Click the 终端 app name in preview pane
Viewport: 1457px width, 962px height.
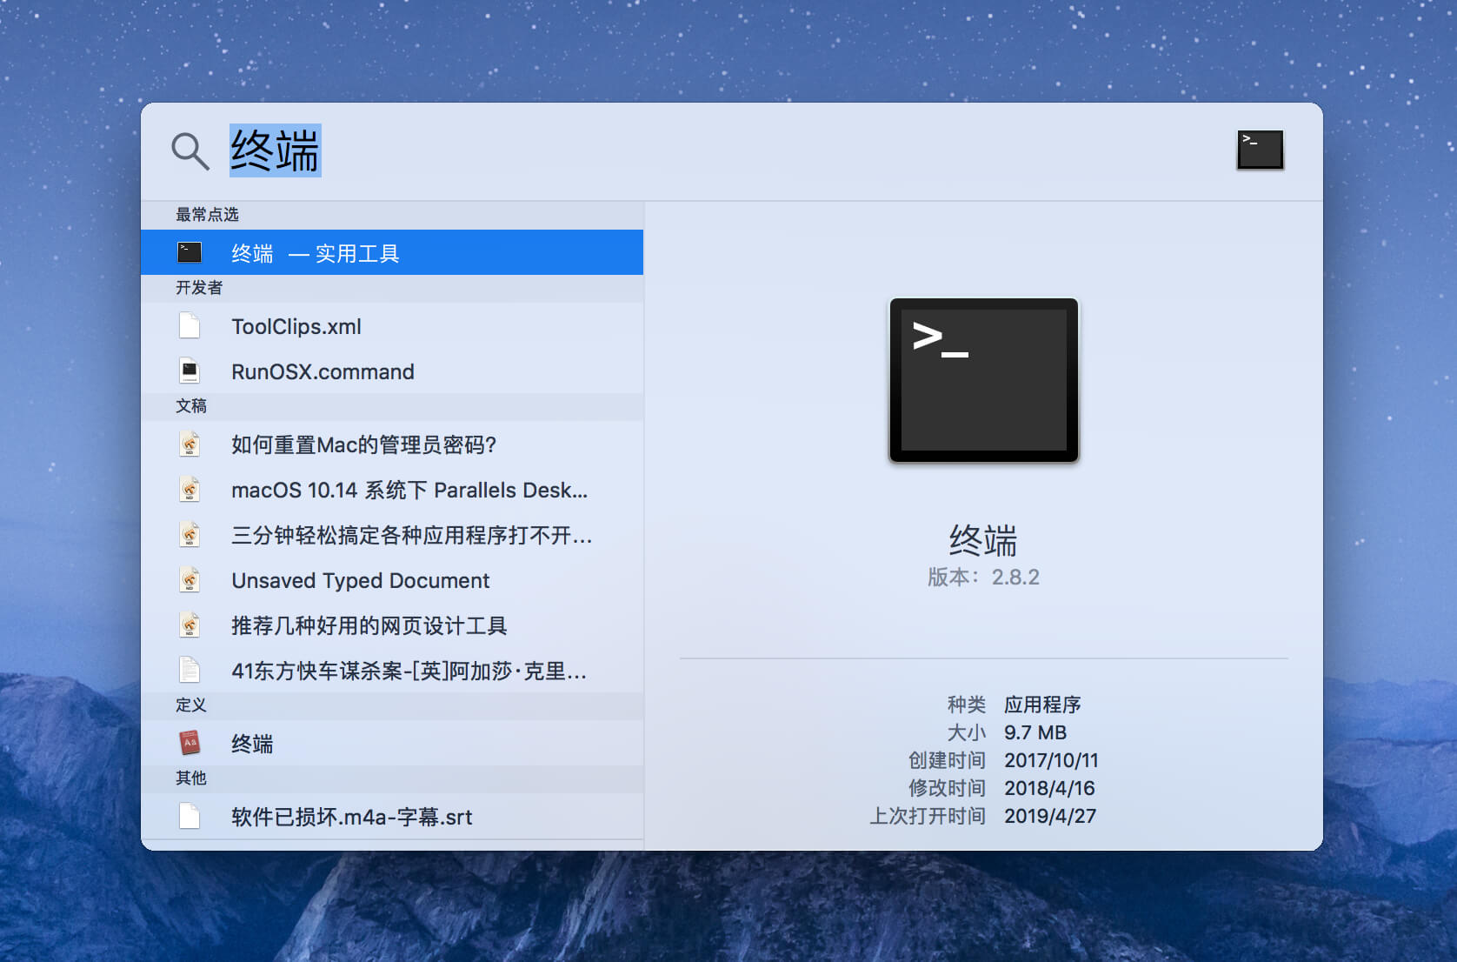(983, 540)
